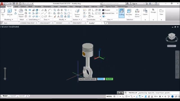This screenshot has width=180, height=101.
Task: Select the Rotate tool in Modify
Action: (62, 13)
